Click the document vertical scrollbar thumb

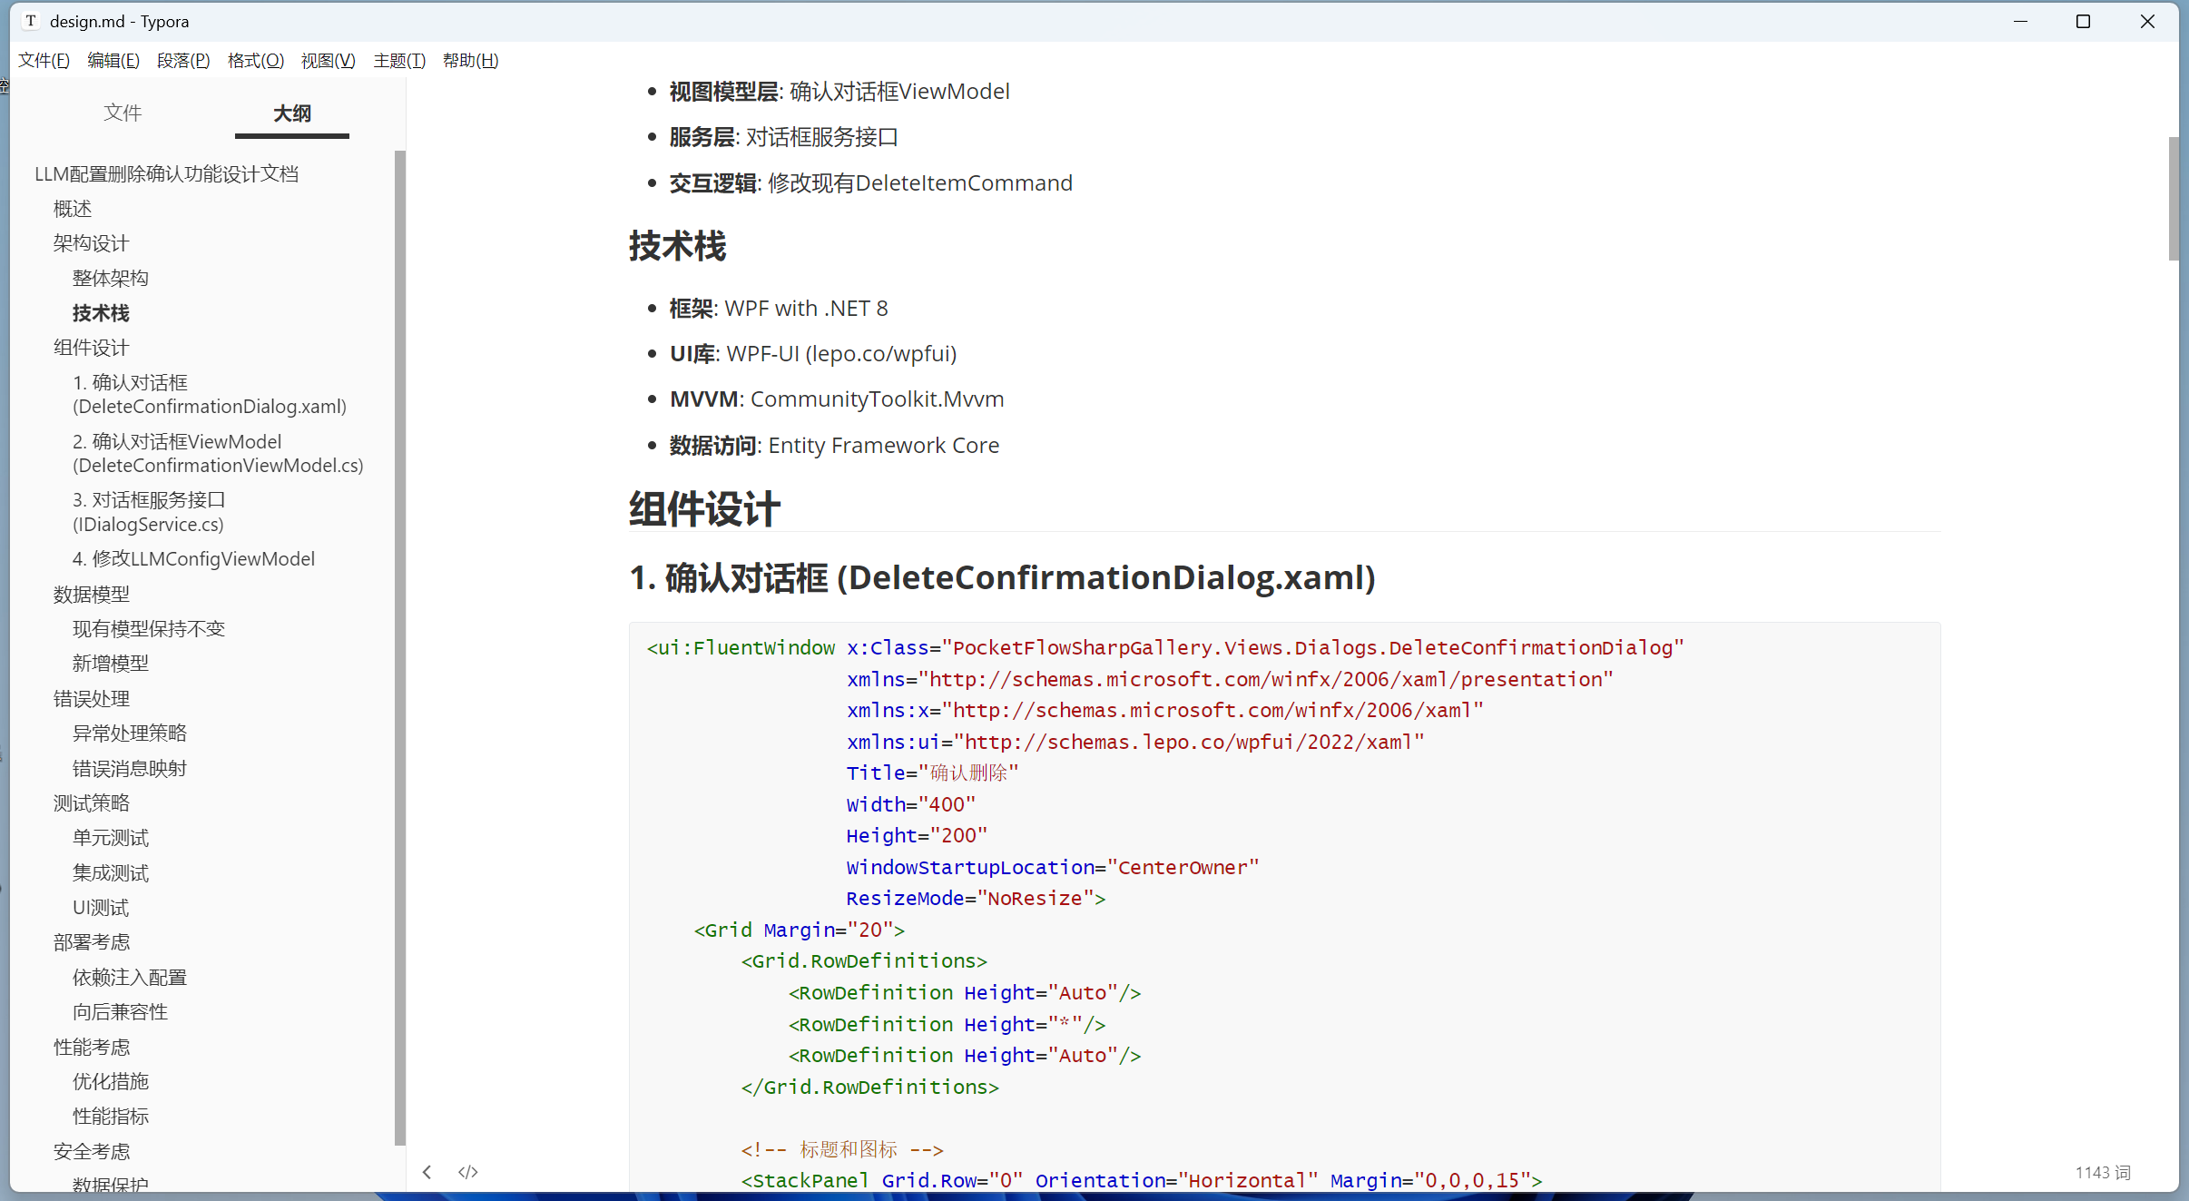[x=2173, y=198]
